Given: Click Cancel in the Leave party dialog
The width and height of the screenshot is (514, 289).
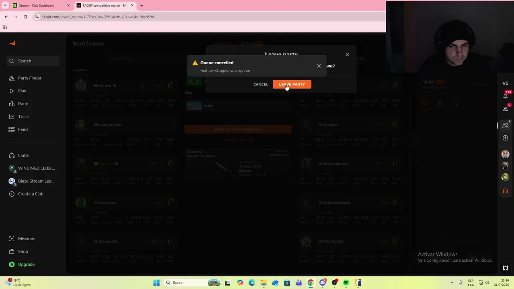Looking at the screenshot, I should point(261,84).
